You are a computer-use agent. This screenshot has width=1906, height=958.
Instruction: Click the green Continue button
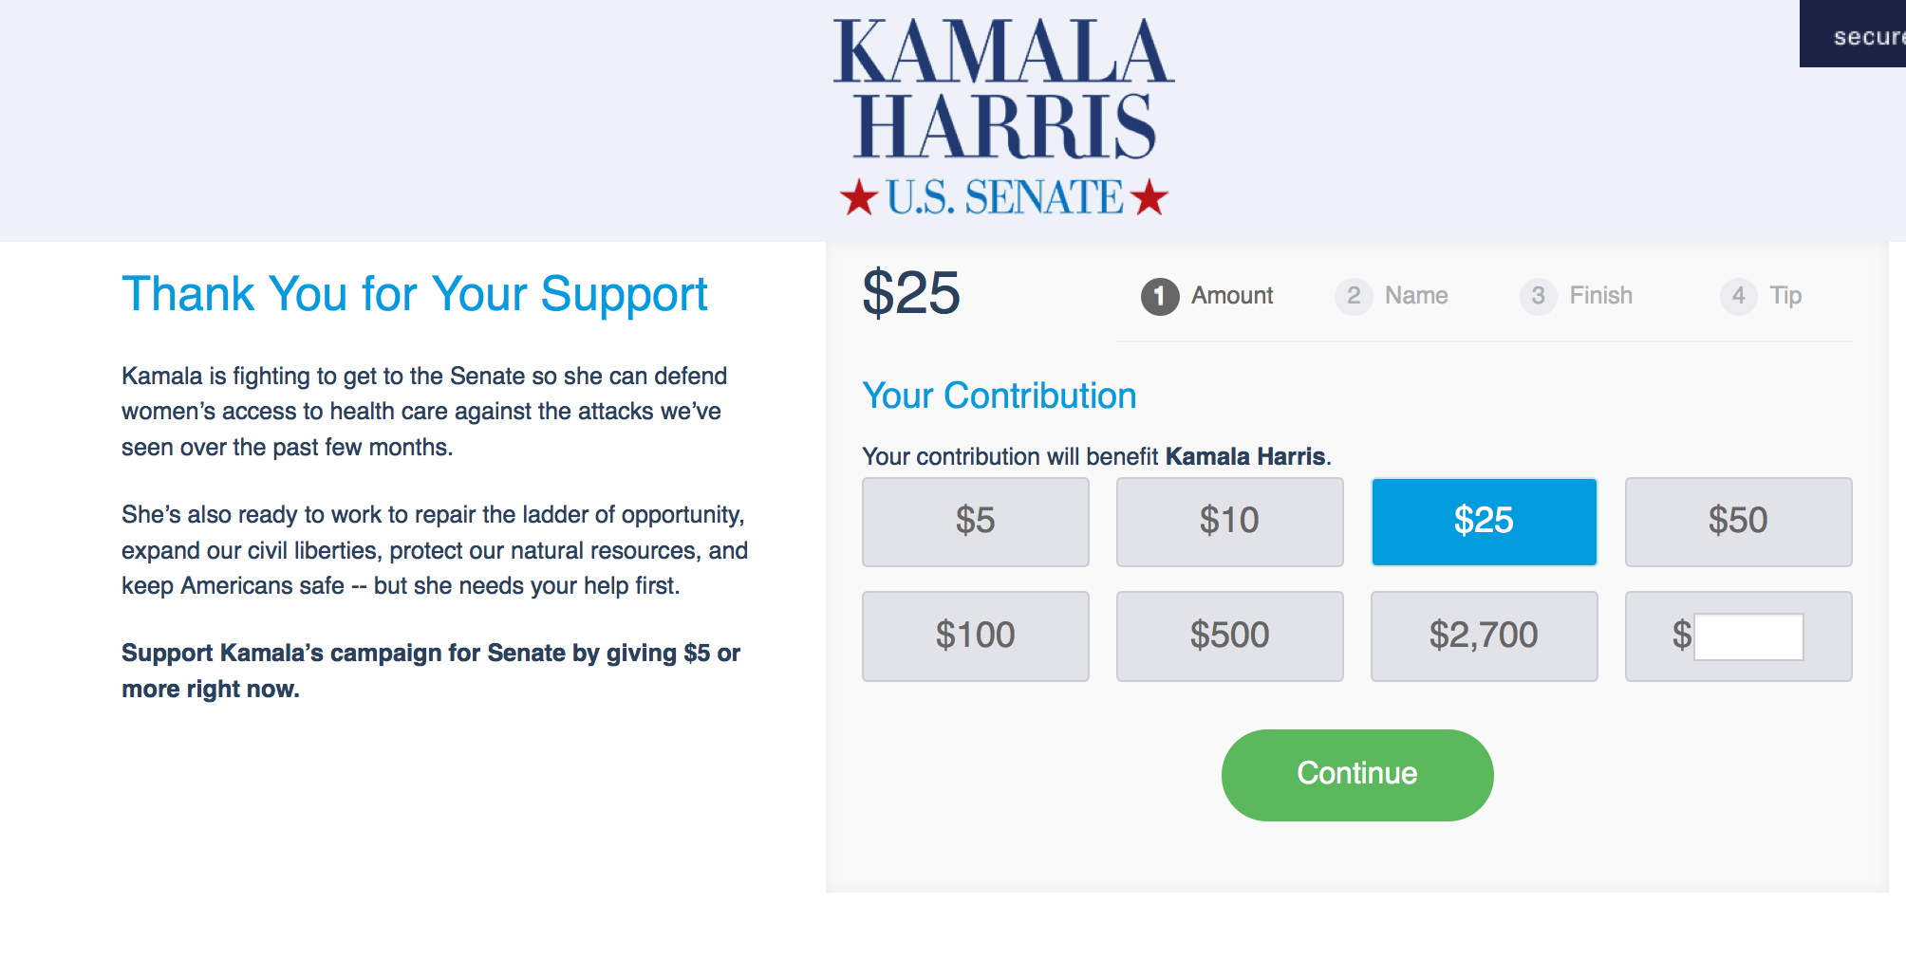tap(1357, 775)
